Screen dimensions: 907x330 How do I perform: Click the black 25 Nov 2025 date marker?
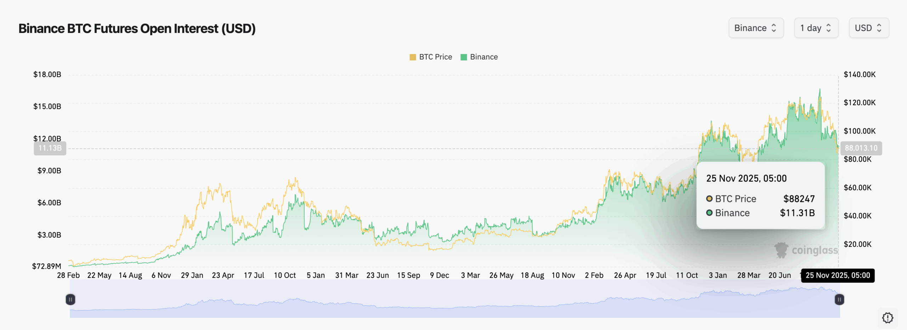click(x=838, y=275)
